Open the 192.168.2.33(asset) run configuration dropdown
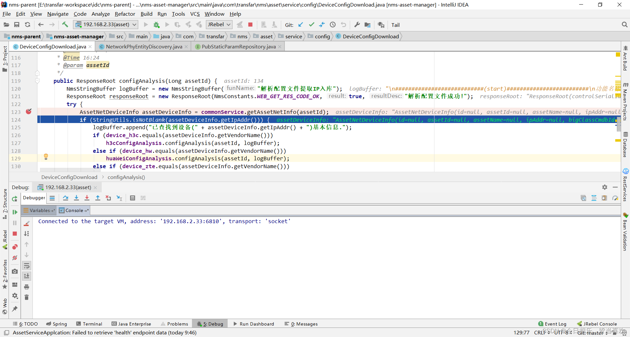 coord(106,25)
